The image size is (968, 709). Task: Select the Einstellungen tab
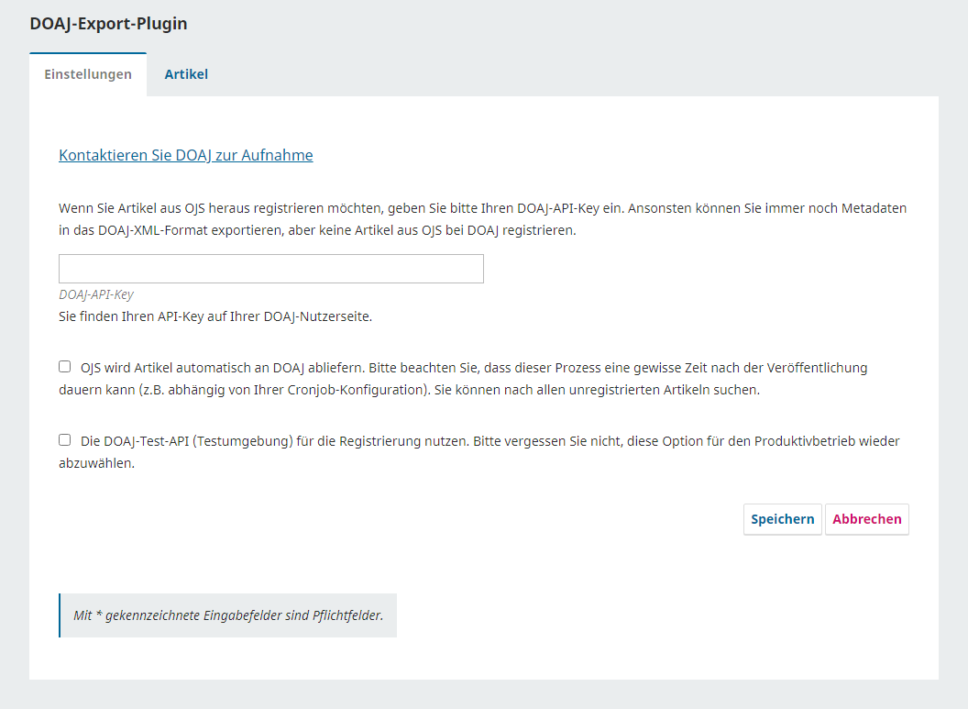pyautogui.click(x=88, y=74)
